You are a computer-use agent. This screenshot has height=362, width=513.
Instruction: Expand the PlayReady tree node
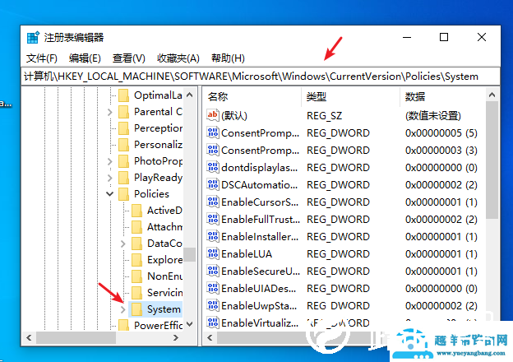(110, 178)
